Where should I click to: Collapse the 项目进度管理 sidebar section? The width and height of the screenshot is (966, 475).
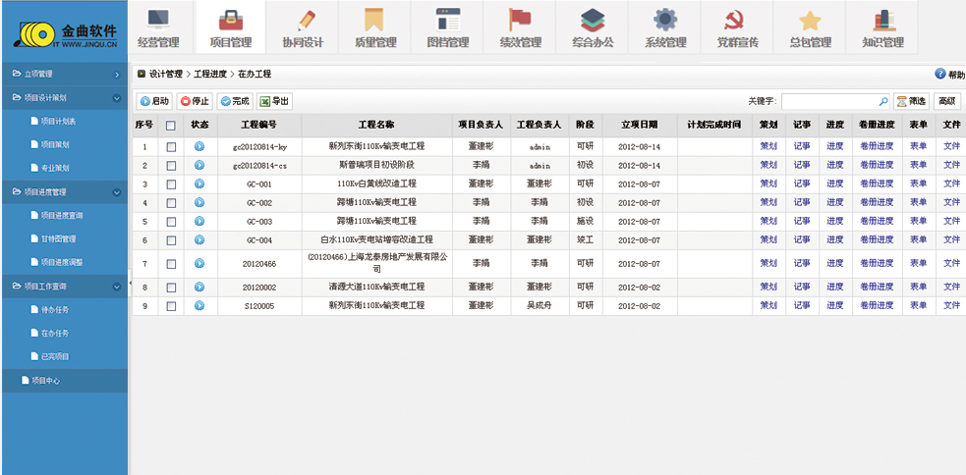pos(117,192)
